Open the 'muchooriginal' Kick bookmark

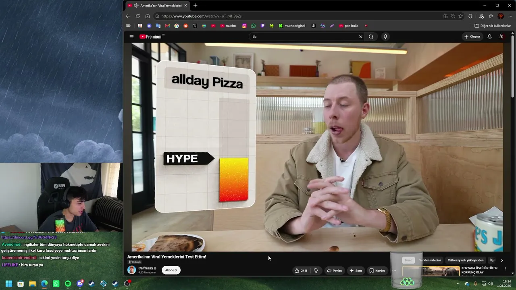coord(292,26)
